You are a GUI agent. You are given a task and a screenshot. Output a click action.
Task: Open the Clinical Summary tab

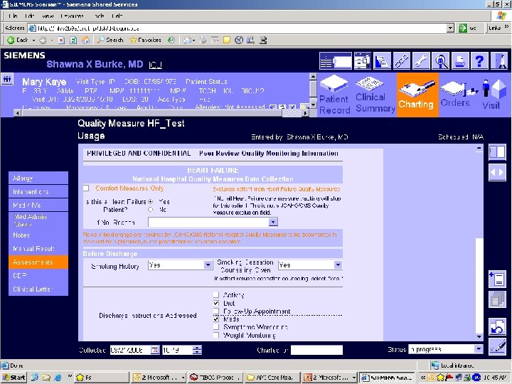375,95
